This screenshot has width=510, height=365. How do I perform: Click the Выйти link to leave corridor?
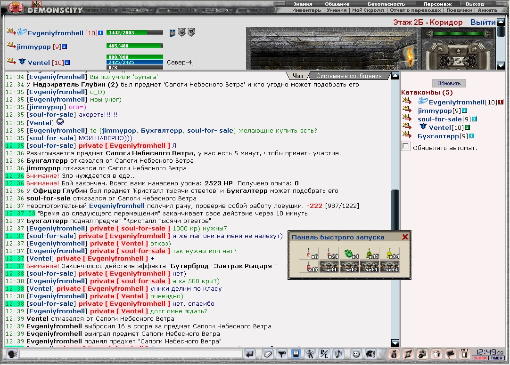483,23
